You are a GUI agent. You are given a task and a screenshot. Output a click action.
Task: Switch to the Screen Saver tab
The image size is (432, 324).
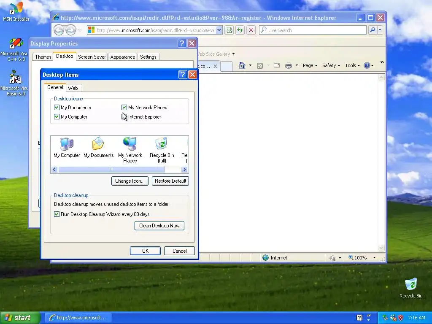[x=92, y=57]
